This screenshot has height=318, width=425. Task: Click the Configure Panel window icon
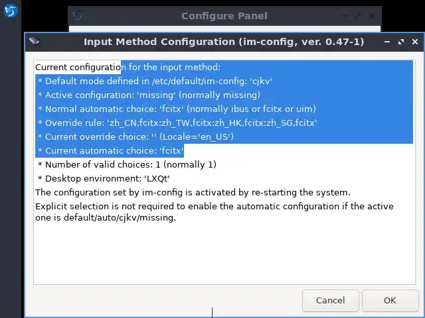[78, 16]
